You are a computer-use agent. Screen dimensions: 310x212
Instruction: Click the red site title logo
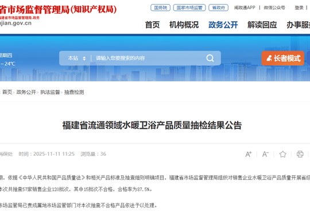coord(58,10)
